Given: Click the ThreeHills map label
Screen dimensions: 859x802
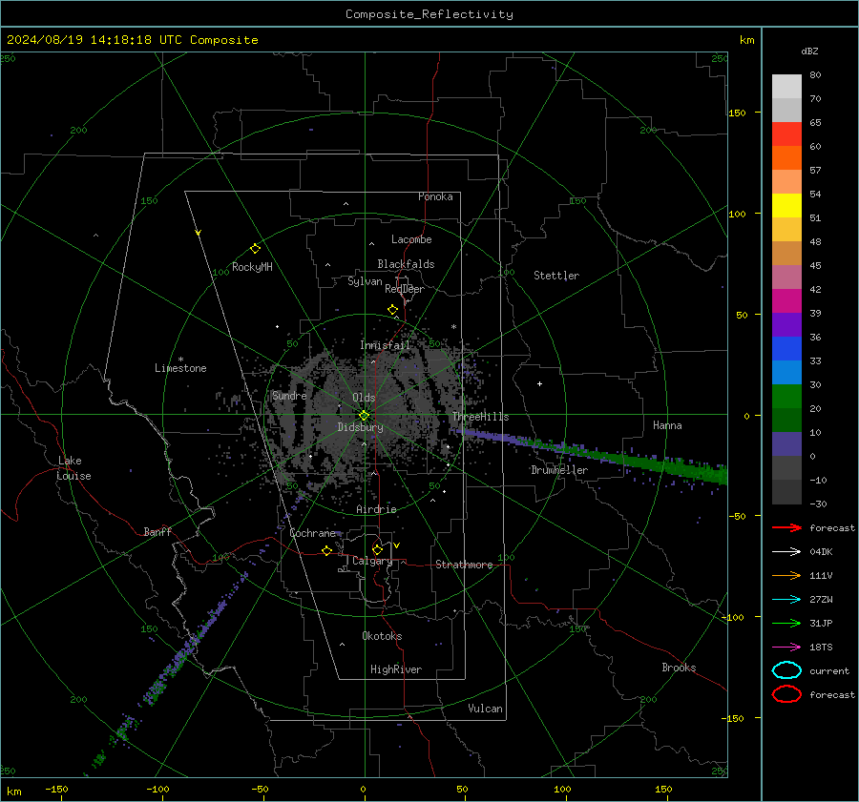Looking at the screenshot, I should tap(480, 417).
